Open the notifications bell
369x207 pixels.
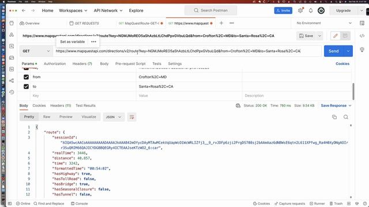[311, 10]
